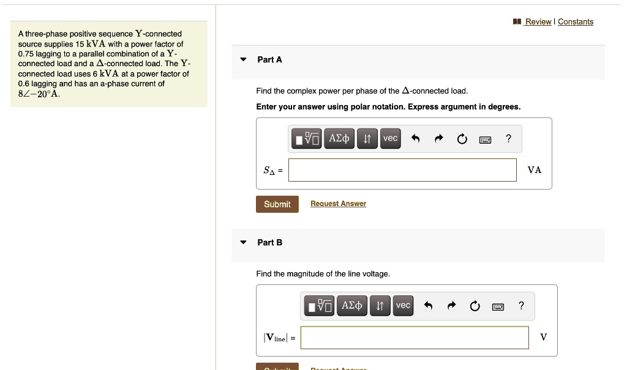Select the vec button in Part A toolbar
The image size is (627, 370).
[390, 138]
